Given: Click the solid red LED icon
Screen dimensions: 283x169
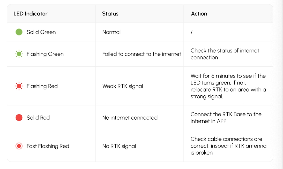Looking at the screenshot, I should (19, 118).
